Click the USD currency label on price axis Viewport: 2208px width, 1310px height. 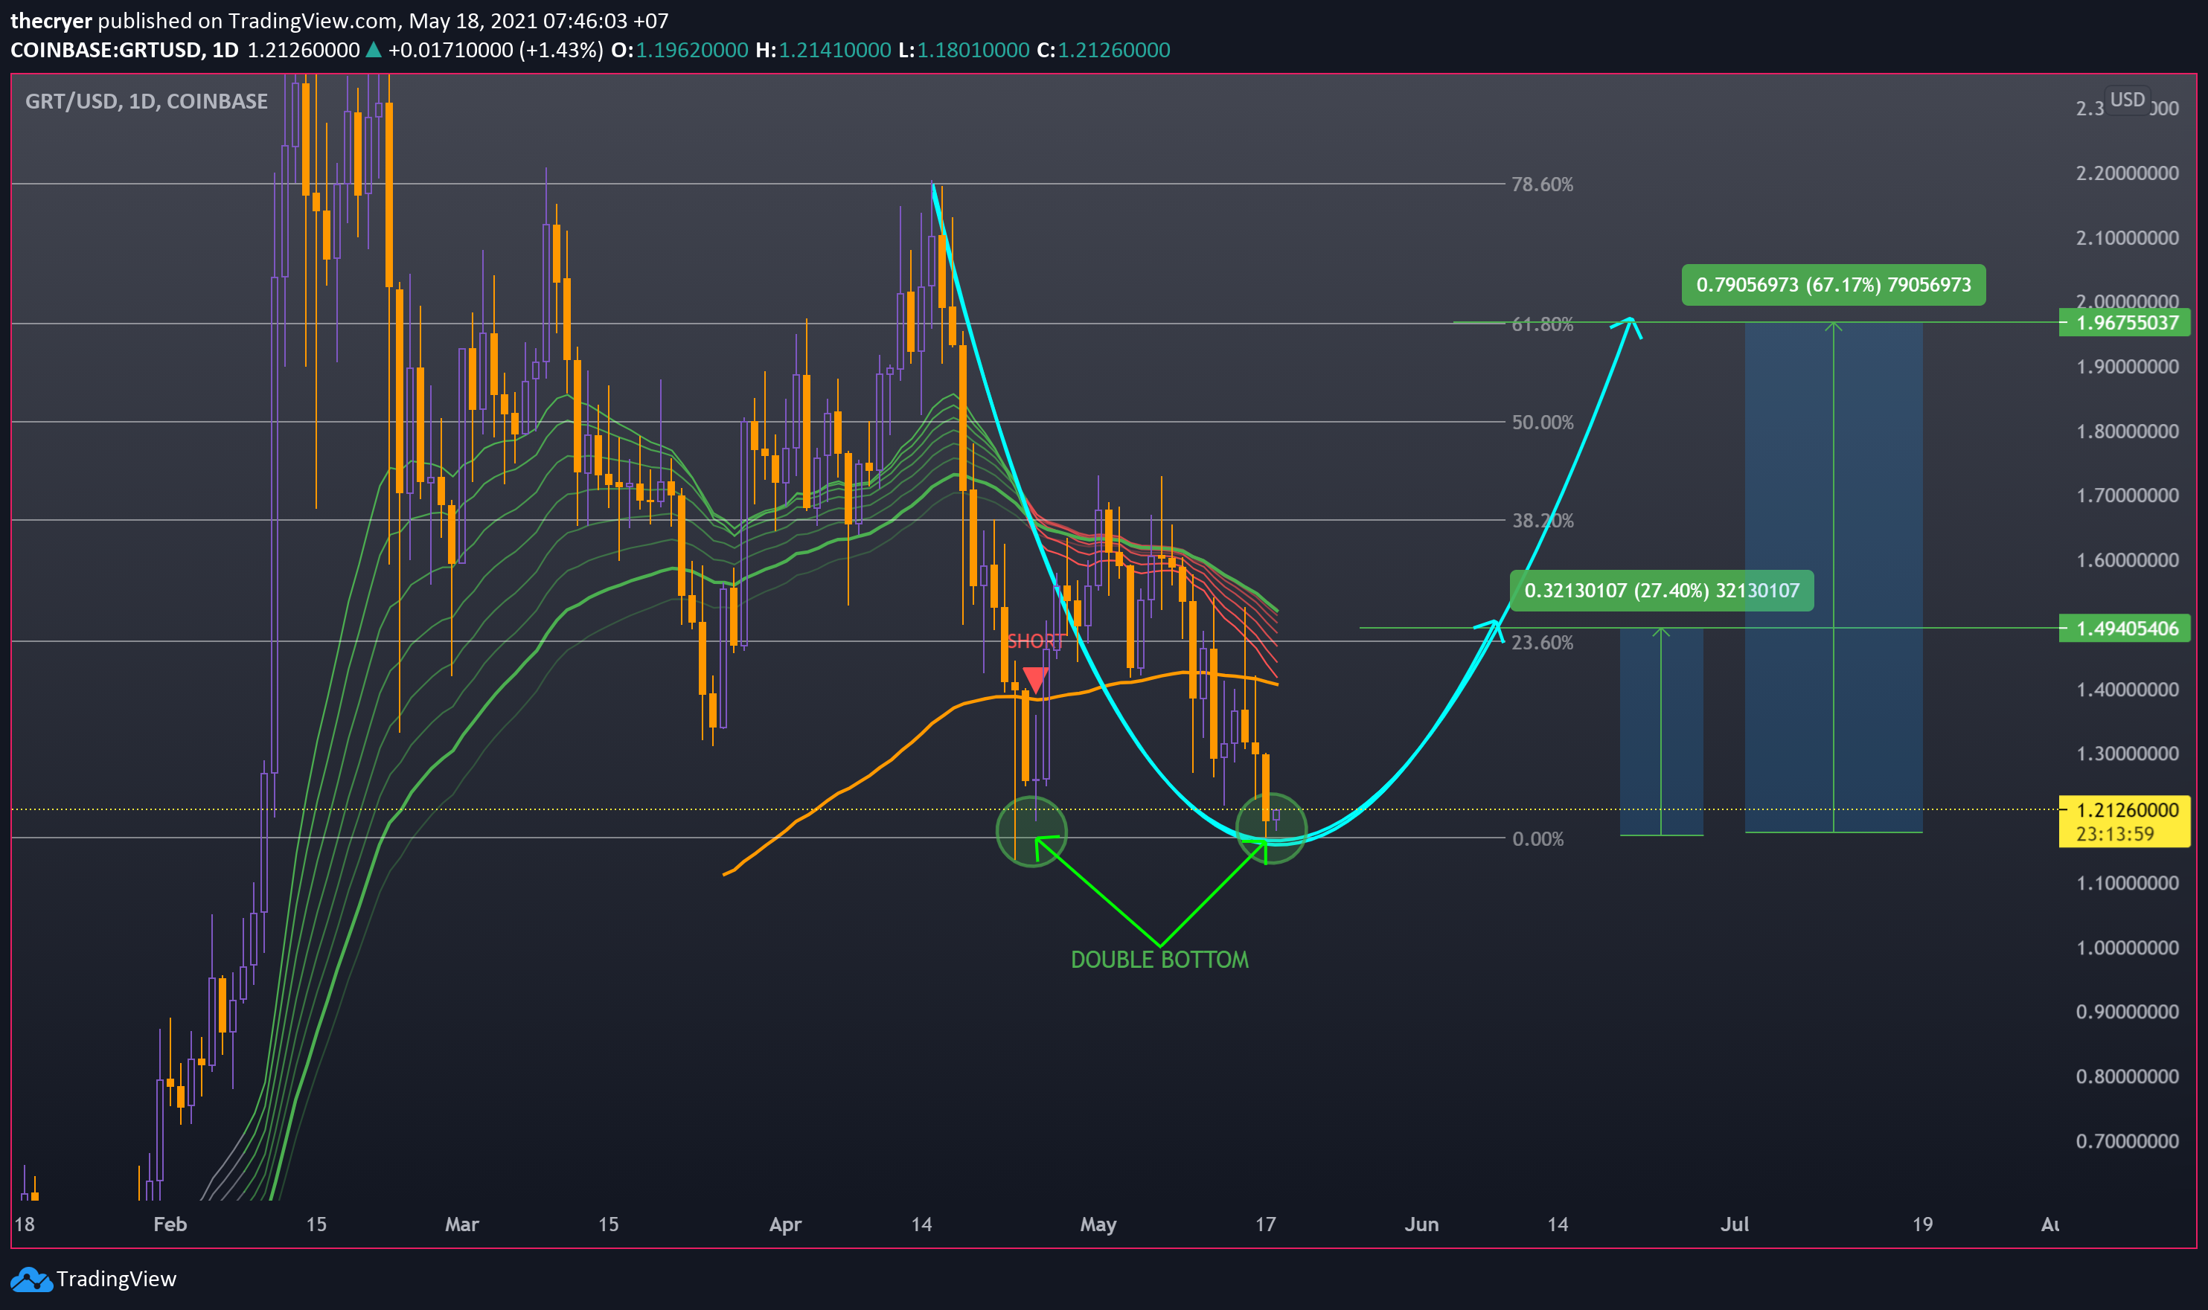click(2127, 100)
